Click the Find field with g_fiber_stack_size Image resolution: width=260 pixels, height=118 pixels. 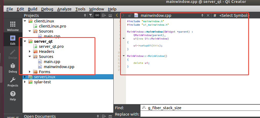200,108
